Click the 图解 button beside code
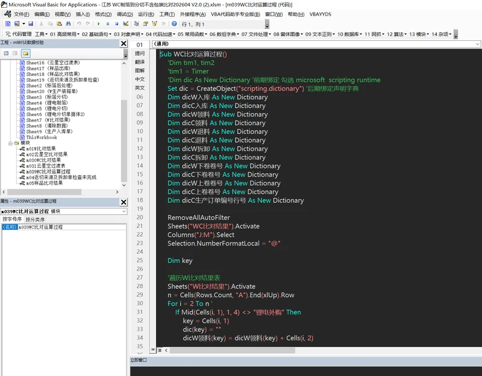This screenshot has height=376, width=482. pyautogui.click(x=140, y=70)
